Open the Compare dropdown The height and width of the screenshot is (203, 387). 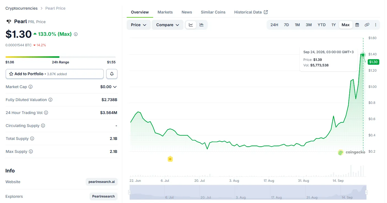pyautogui.click(x=167, y=25)
